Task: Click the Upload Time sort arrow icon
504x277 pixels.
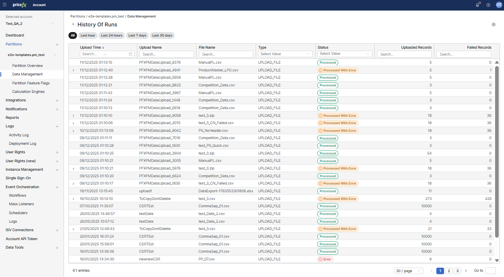Action: click(103, 47)
